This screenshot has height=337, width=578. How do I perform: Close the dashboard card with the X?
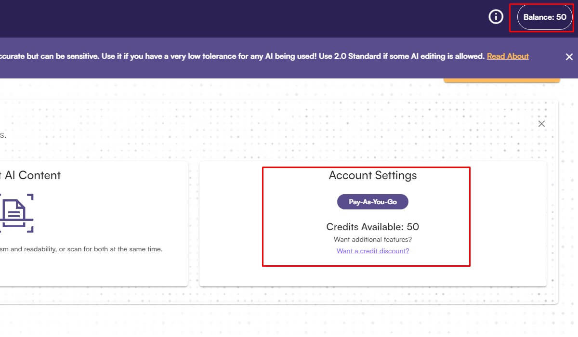[541, 123]
